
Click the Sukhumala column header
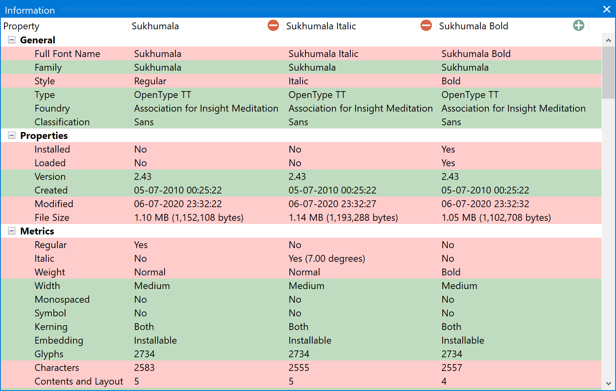(x=206, y=26)
